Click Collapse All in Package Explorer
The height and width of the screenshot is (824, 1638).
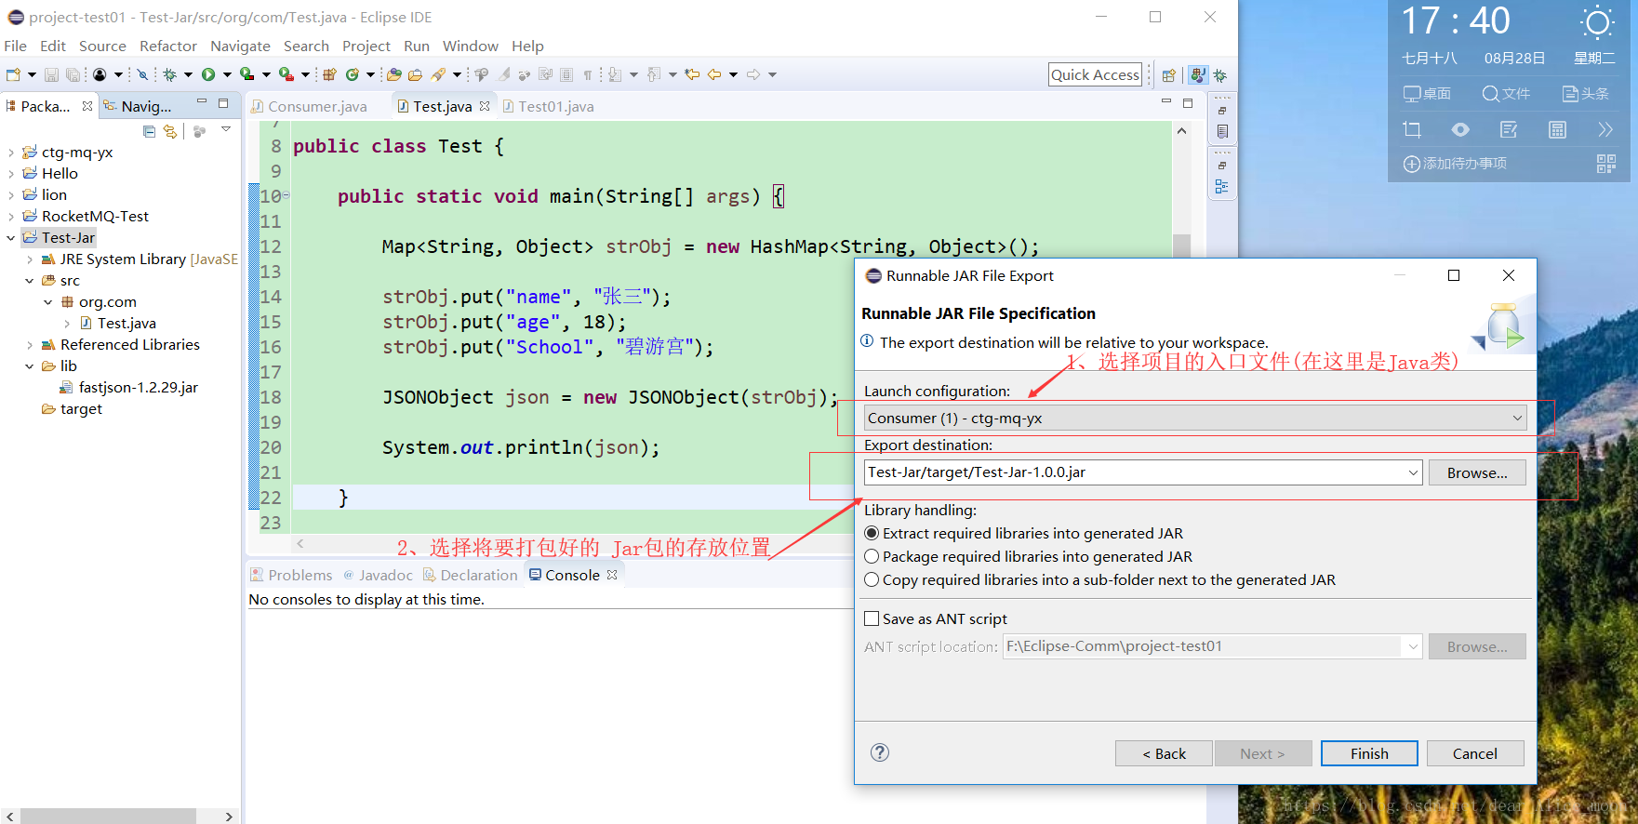click(149, 131)
